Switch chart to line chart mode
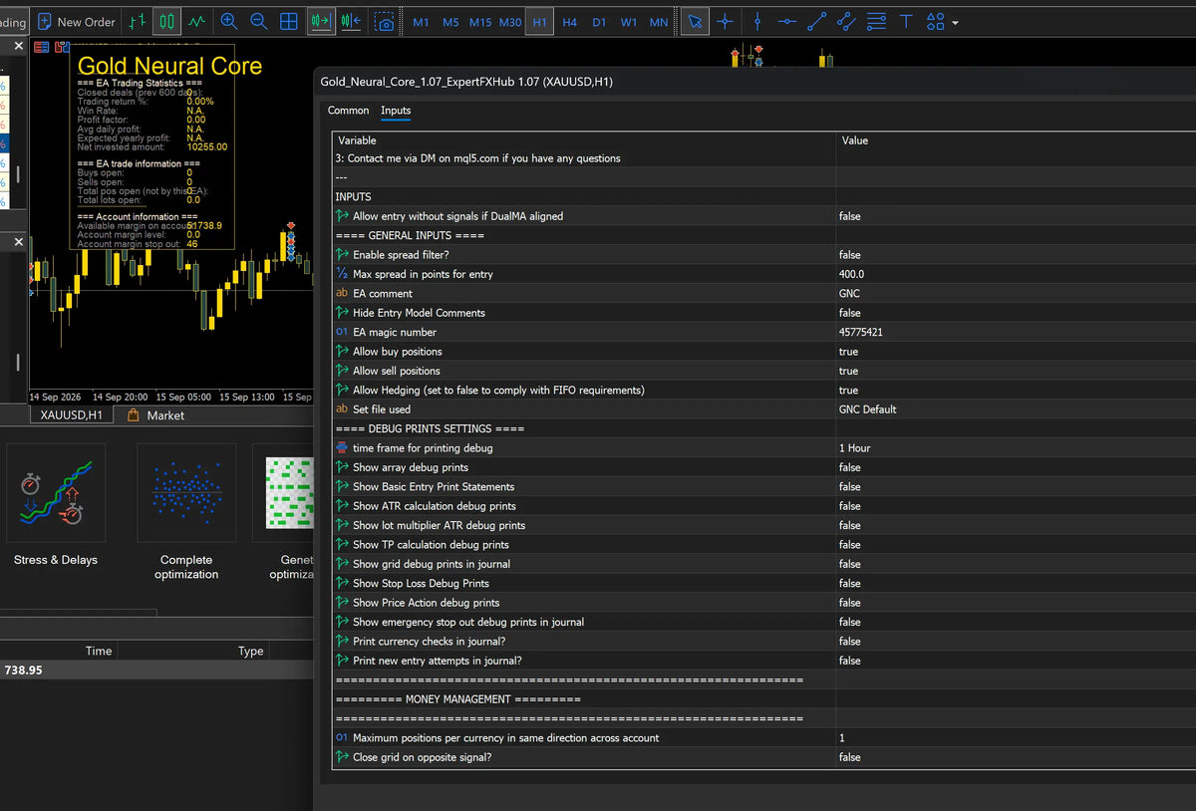This screenshot has height=811, width=1196. pyautogui.click(x=197, y=21)
